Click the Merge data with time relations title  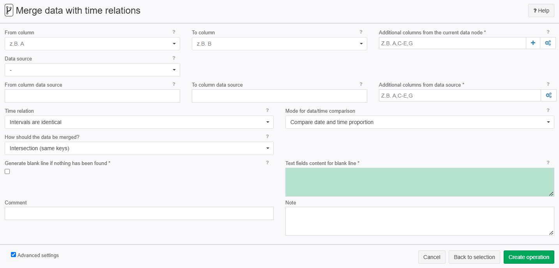pyautogui.click(x=78, y=11)
